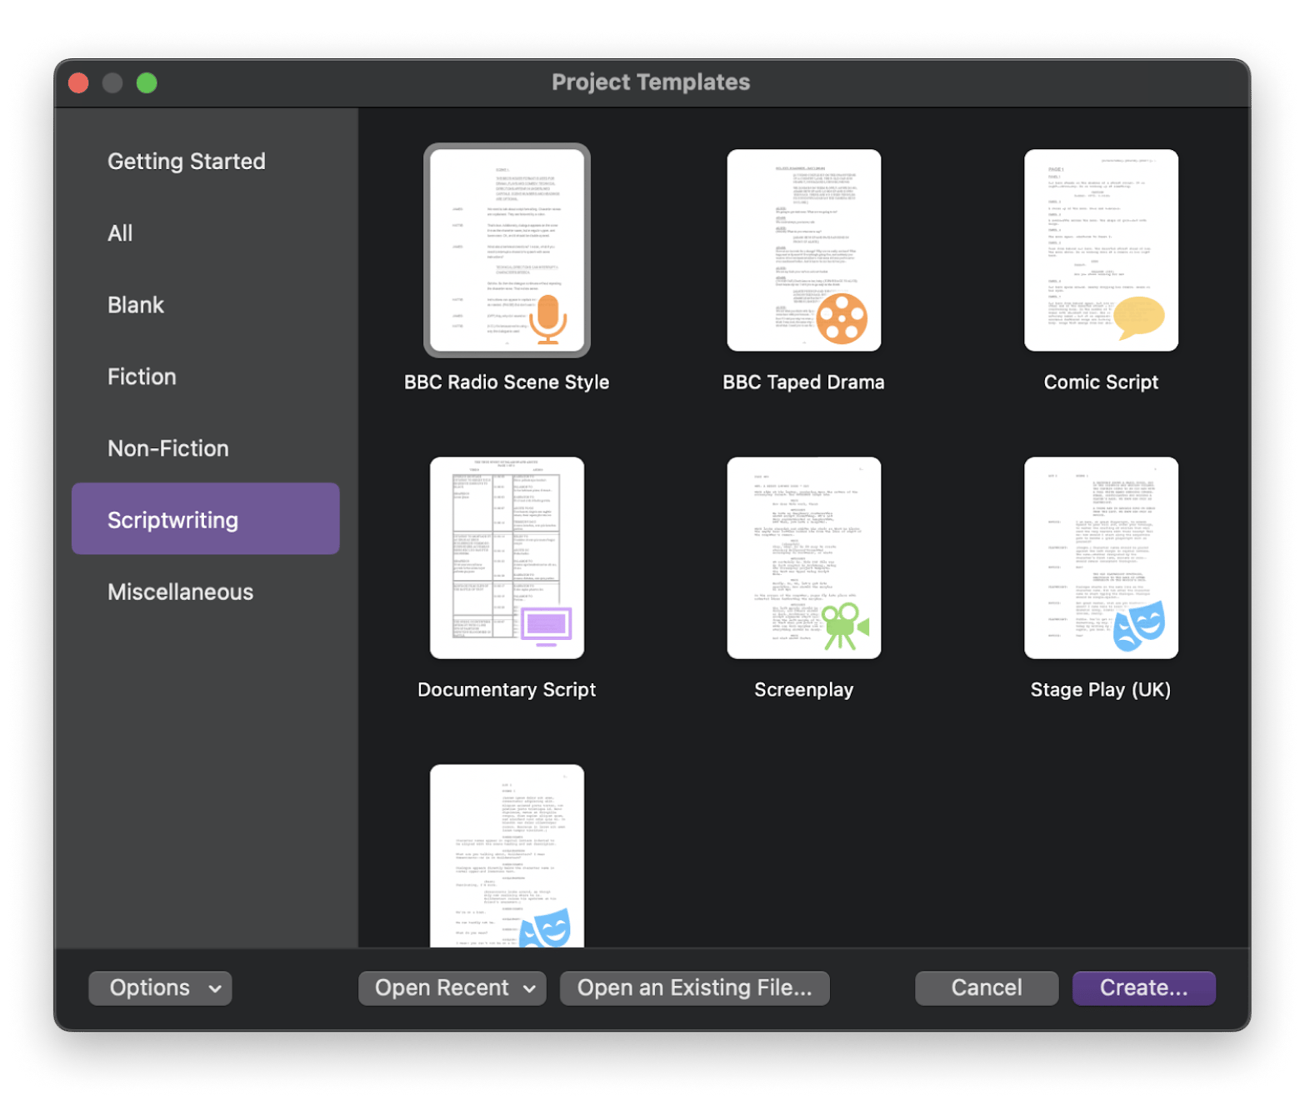
Task: Select the Fiction category in sidebar
Action: tap(142, 377)
